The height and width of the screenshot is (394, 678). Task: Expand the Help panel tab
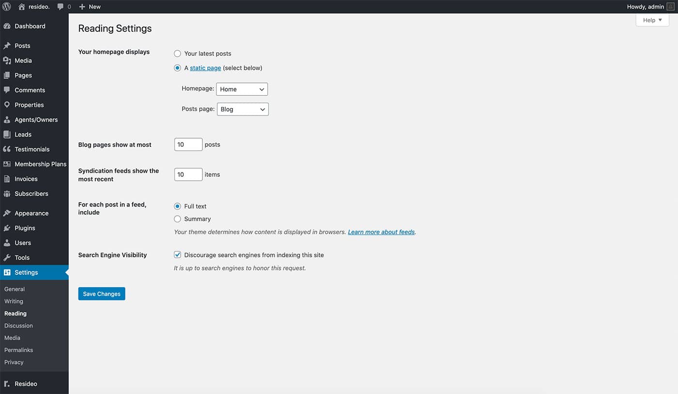coord(652,20)
